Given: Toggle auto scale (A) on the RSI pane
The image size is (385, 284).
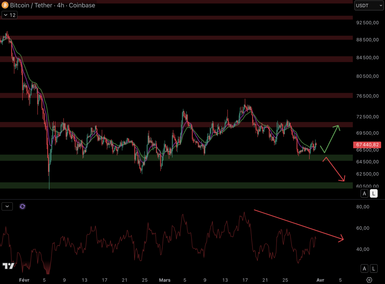Looking at the screenshot, I should 364,268.
